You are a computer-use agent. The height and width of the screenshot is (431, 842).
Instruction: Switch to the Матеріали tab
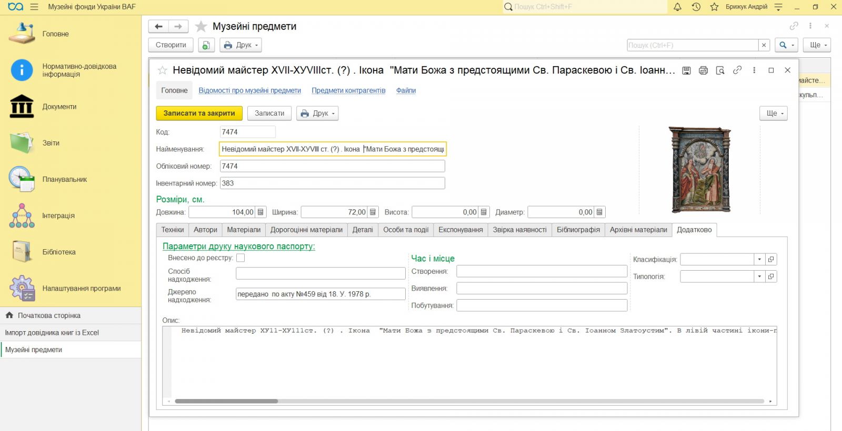click(244, 230)
